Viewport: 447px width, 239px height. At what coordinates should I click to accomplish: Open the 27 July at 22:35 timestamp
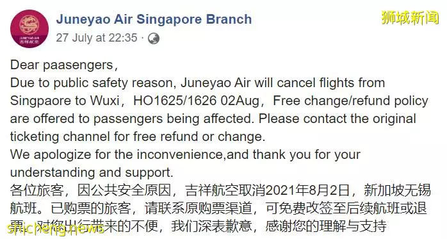coord(97,38)
